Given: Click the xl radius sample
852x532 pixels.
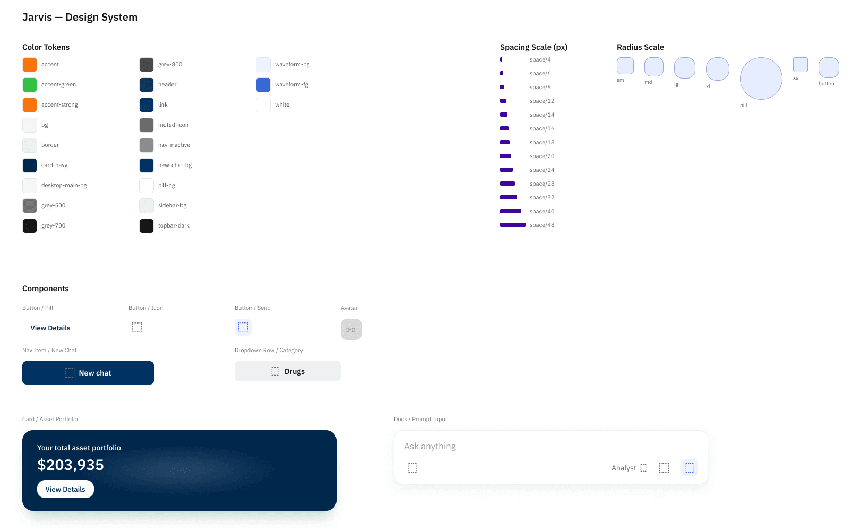Looking at the screenshot, I should pos(718,69).
